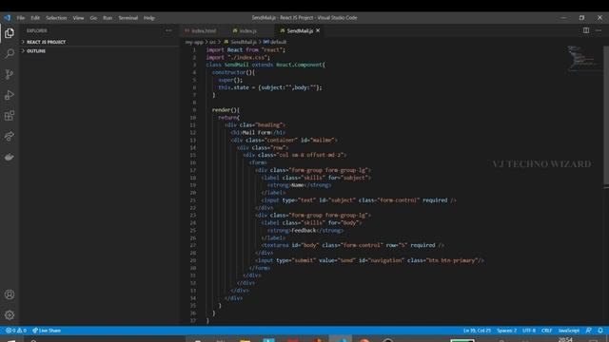
Task: Click the VS Code logo icon
Action: 8,18
